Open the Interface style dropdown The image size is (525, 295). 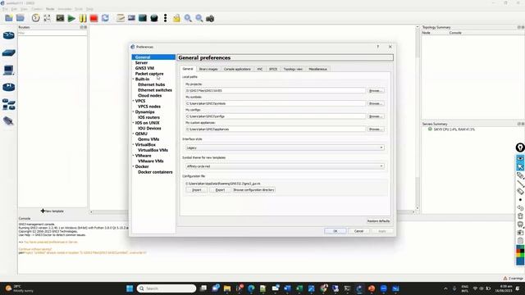285,147
